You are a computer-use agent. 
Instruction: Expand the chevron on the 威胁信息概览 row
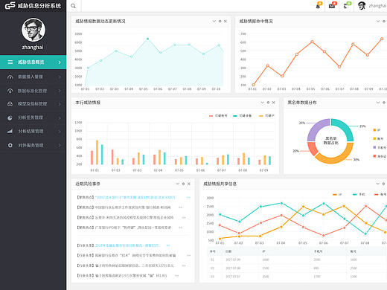click(60, 62)
